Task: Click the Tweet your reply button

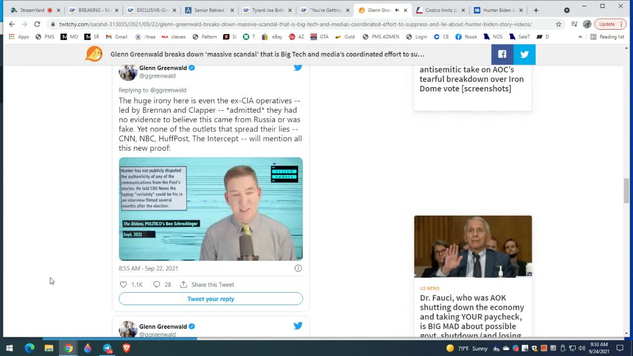Action: click(x=211, y=299)
